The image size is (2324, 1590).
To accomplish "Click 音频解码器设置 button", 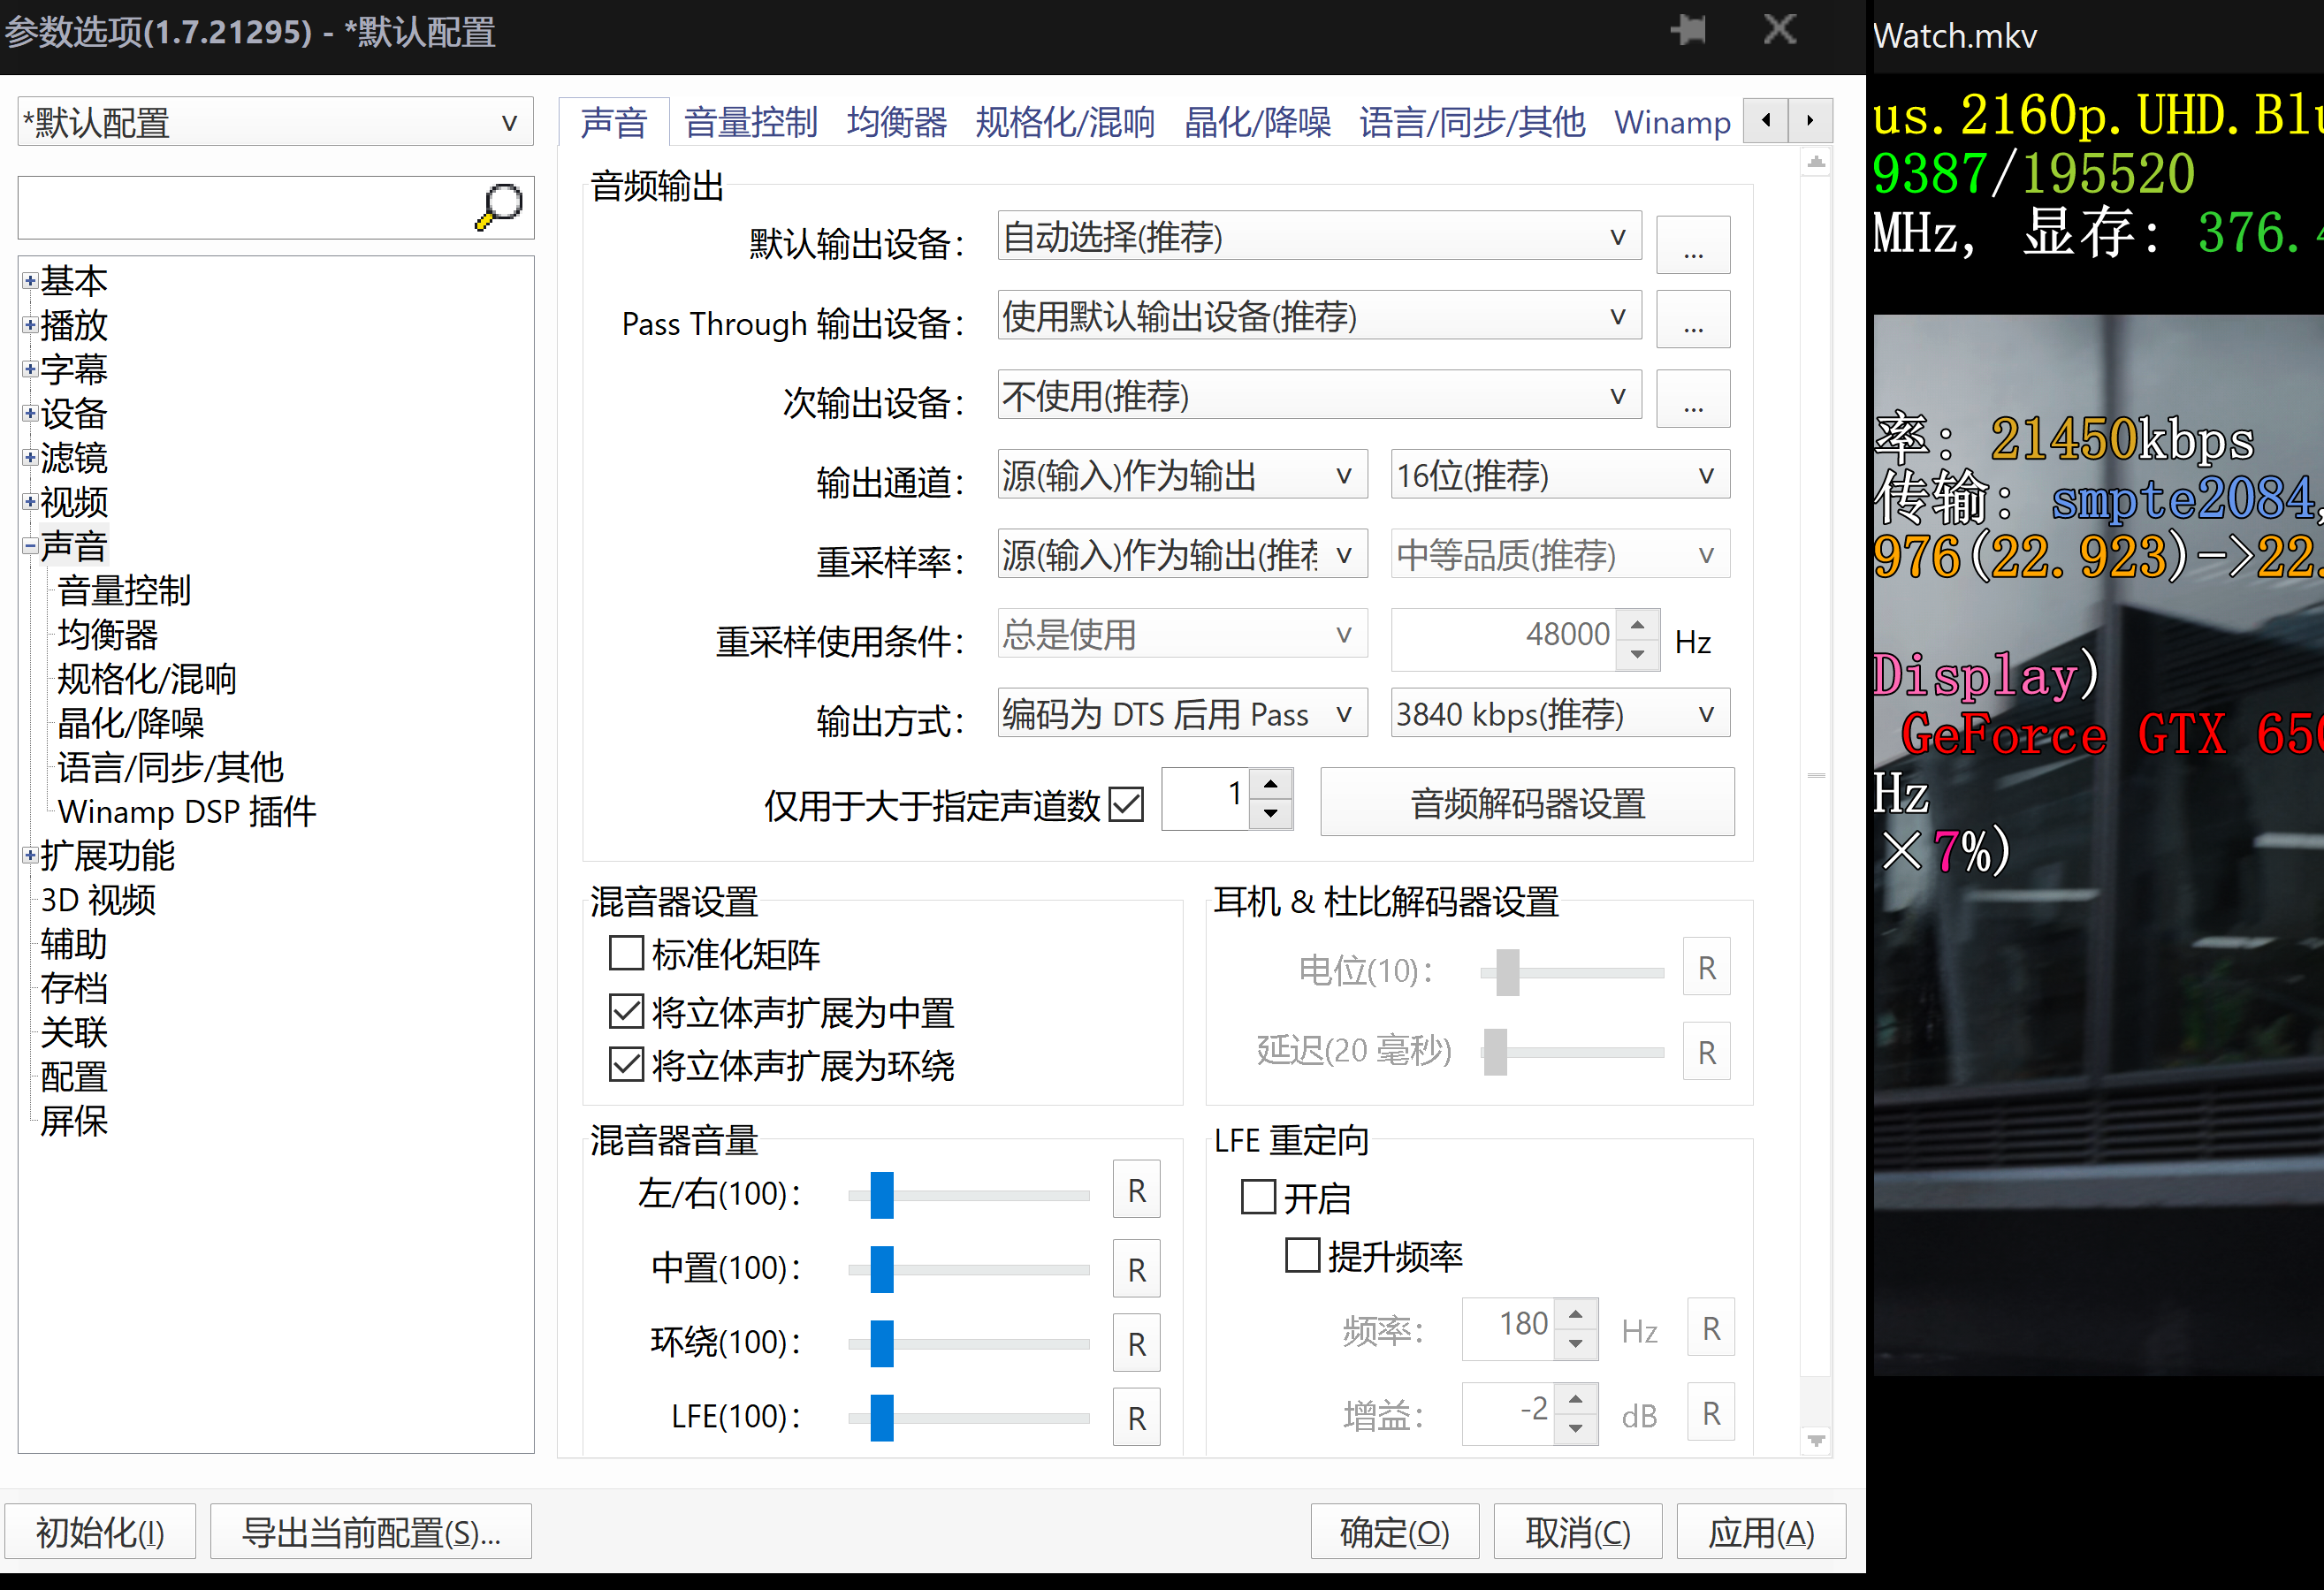I will click(x=1527, y=802).
